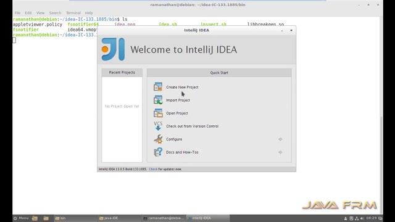Click libbreakgen.so in terminal output

tap(265, 25)
